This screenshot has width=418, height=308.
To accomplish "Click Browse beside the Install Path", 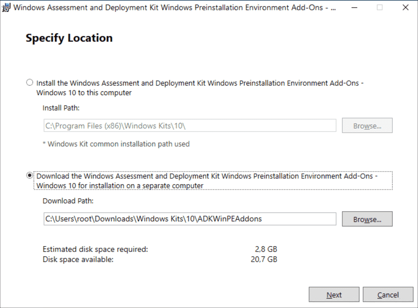I will click(367, 125).
